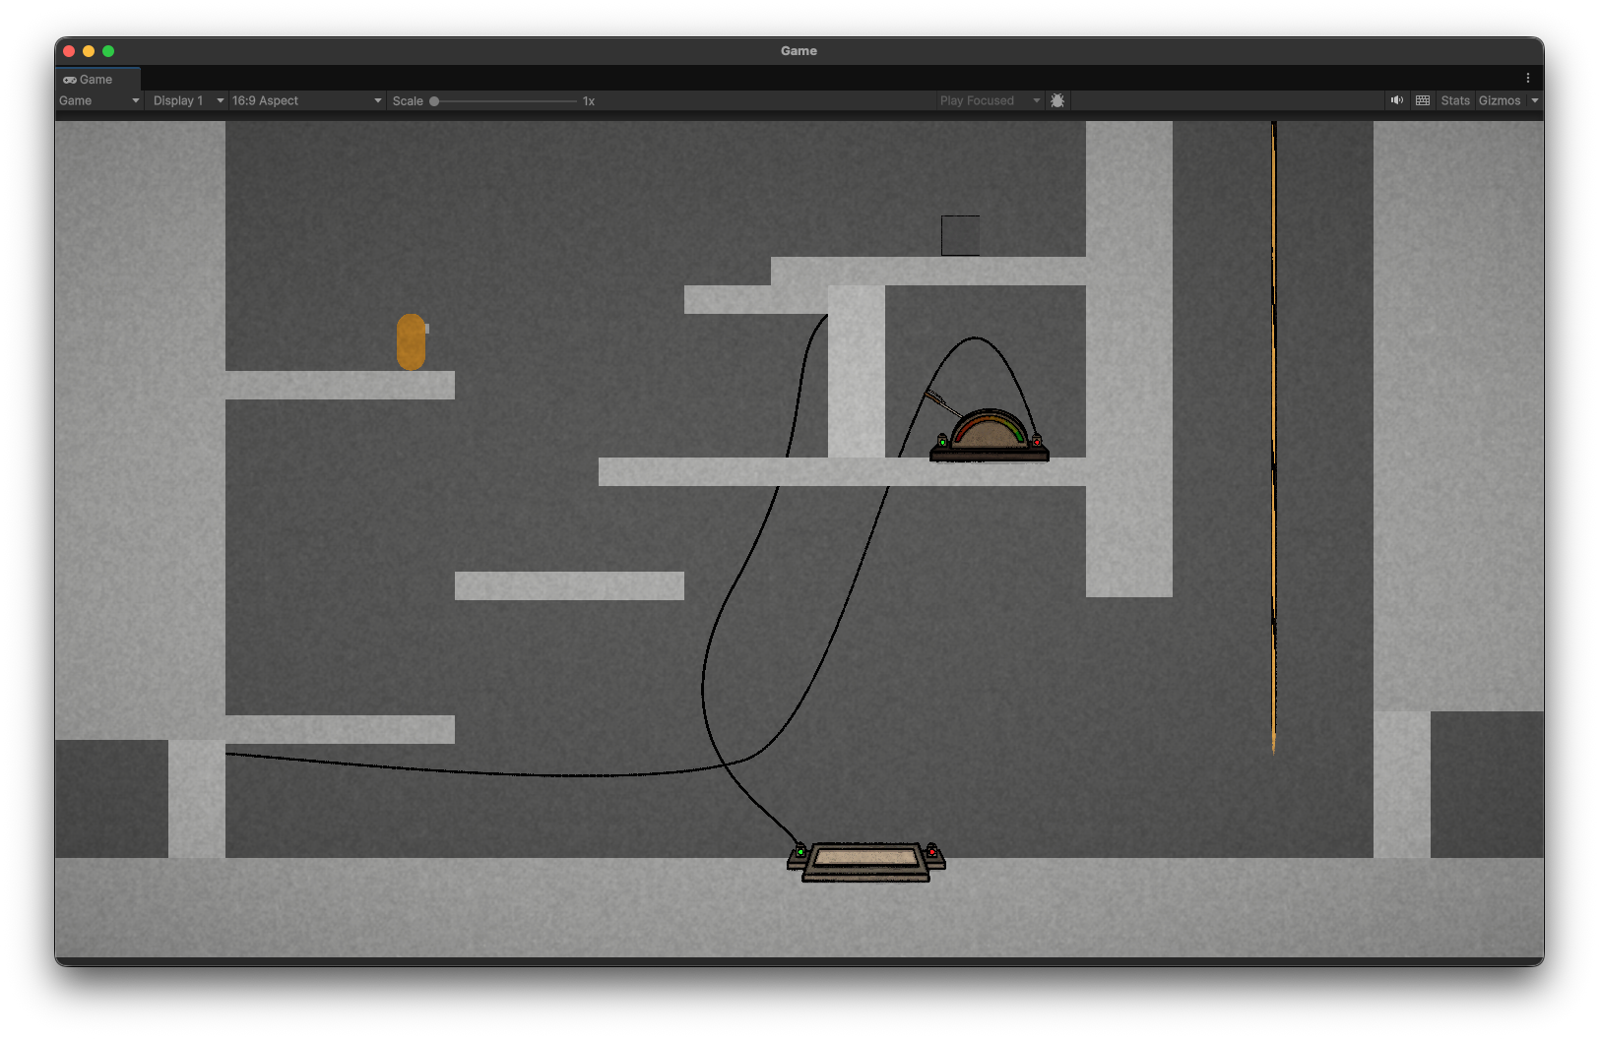Image resolution: width=1599 pixels, height=1039 pixels.
Task: Click the green terminal on the floor pressure plate
Action: [x=800, y=851]
